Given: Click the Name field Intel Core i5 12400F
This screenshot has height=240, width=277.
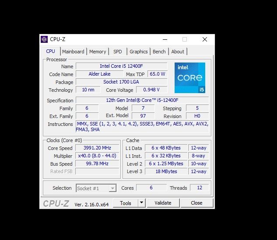Looking at the screenshot, I should (x=121, y=66).
